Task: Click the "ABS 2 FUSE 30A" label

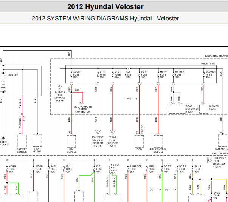Action: pos(76,74)
